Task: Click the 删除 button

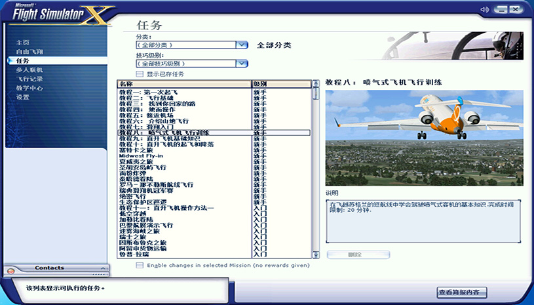Action: click(x=358, y=254)
